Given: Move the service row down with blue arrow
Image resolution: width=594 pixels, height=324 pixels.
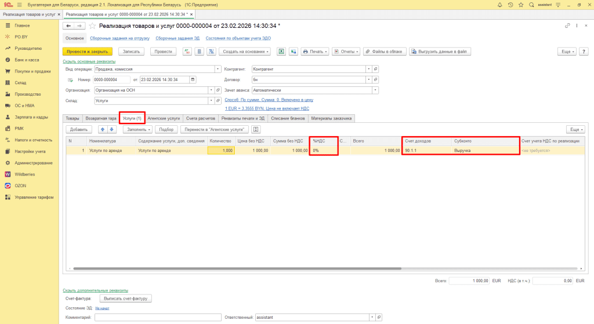Looking at the screenshot, I should 113,129.
